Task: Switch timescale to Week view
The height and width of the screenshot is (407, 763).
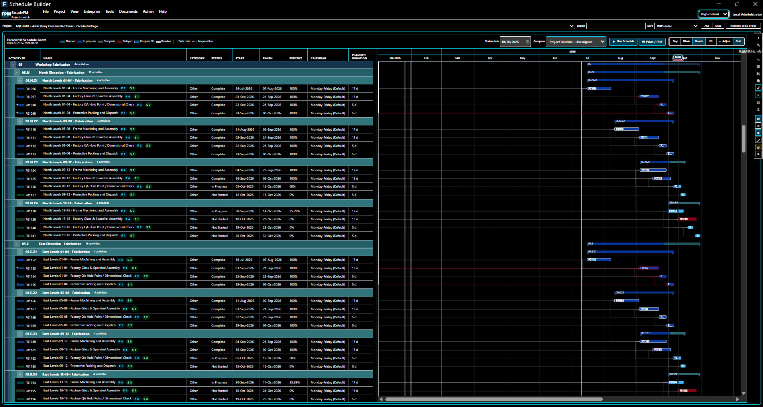Action: tap(686, 41)
